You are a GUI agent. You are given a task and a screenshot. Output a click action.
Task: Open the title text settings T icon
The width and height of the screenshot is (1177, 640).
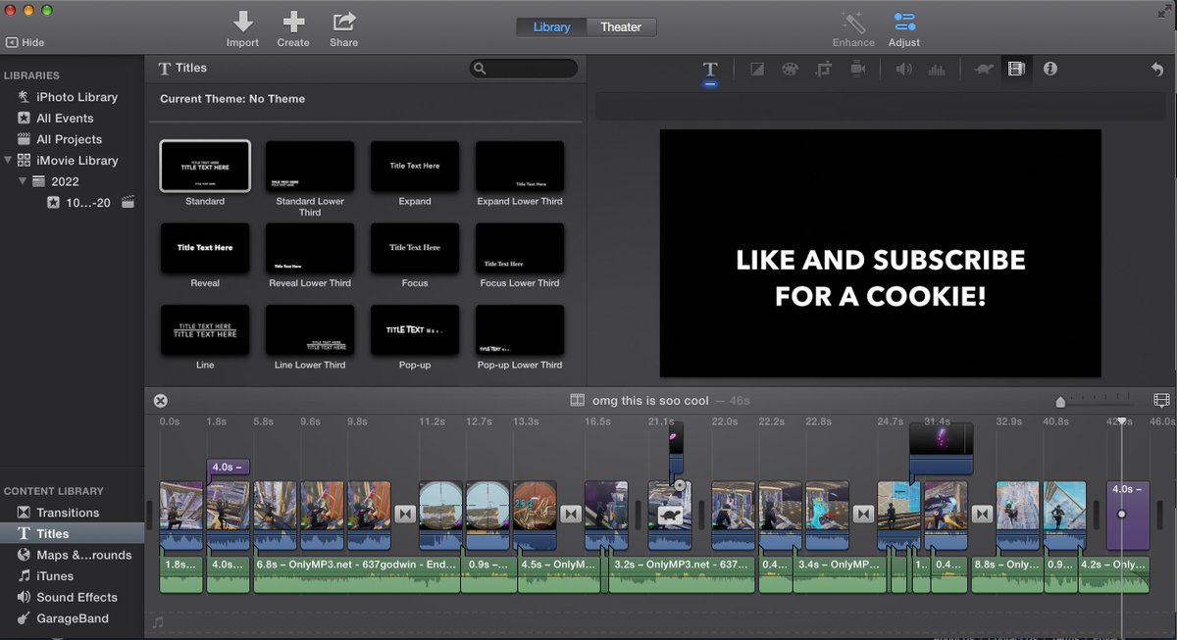click(x=710, y=70)
